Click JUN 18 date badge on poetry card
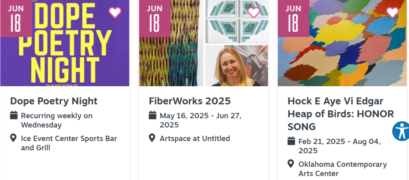The height and width of the screenshot is (180, 409). click(x=16, y=18)
